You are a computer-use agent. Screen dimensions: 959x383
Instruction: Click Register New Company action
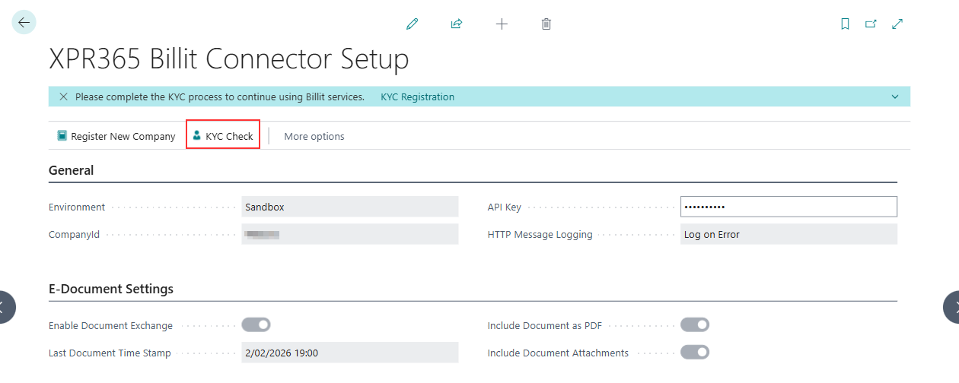point(116,137)
